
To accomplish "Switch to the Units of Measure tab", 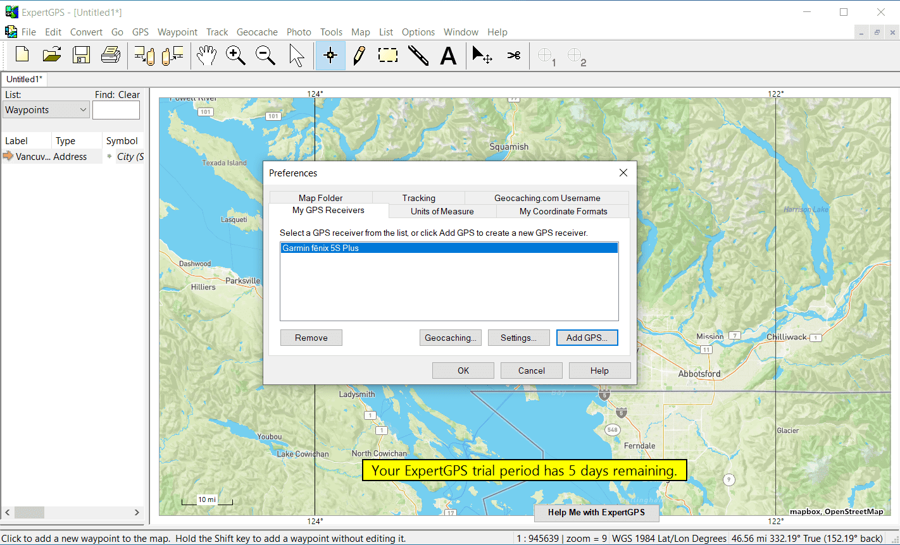I will [x=442, y=211].
